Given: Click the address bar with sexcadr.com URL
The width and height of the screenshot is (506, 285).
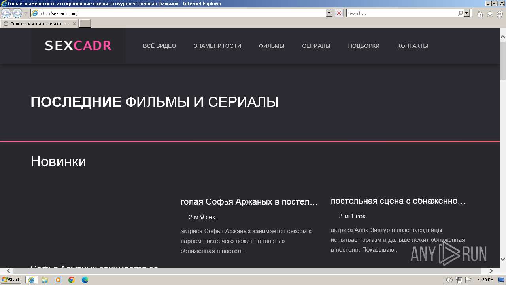Looking at the screenshot, I should 178,13.
